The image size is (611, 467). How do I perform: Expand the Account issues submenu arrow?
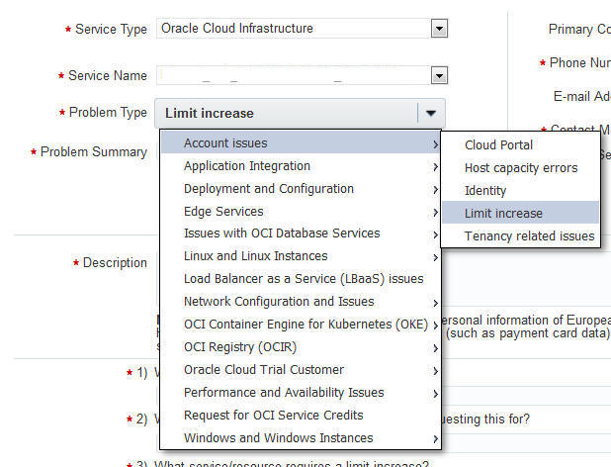436,144
